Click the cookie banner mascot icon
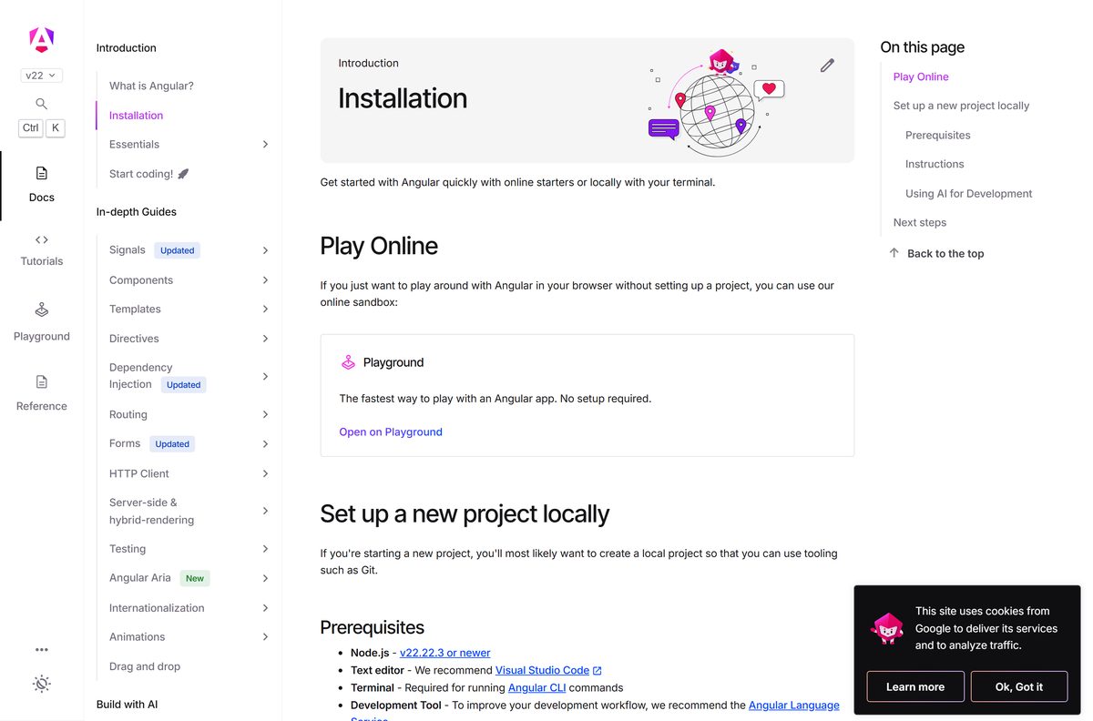Screen dimensions: 1093x721 886,628
